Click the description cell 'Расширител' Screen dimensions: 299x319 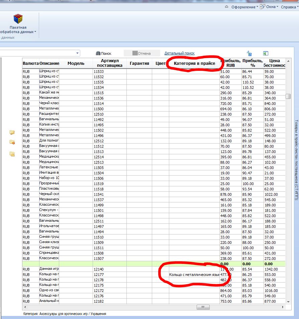coord(49,114)
